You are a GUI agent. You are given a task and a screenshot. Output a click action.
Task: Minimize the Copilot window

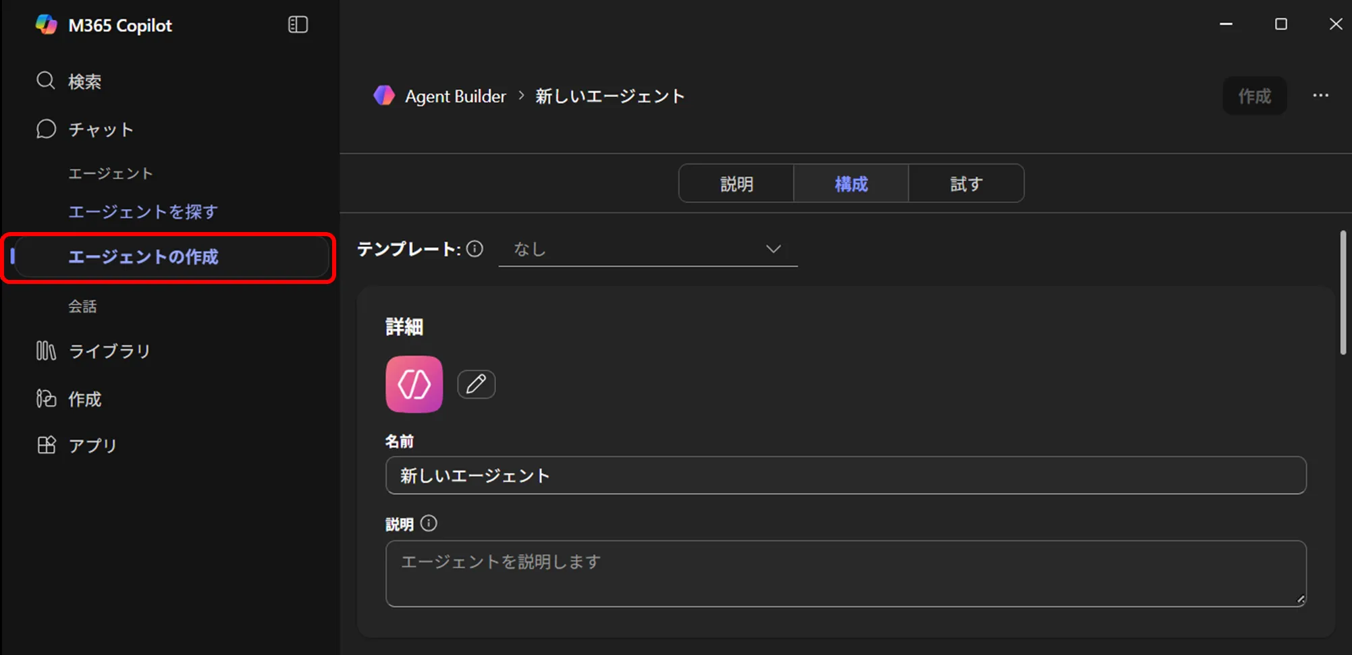pos(1226,24)
